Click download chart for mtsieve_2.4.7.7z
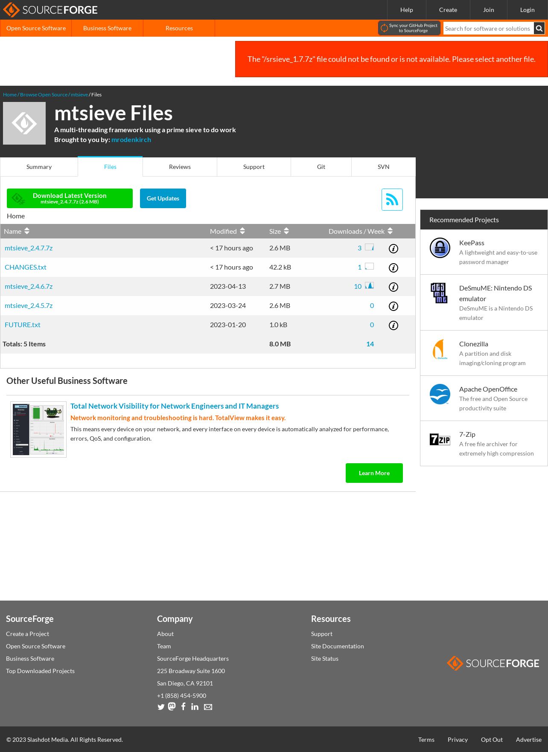This screenshot has width=548, height=752. pyautogui.click(x=370, y=247)
